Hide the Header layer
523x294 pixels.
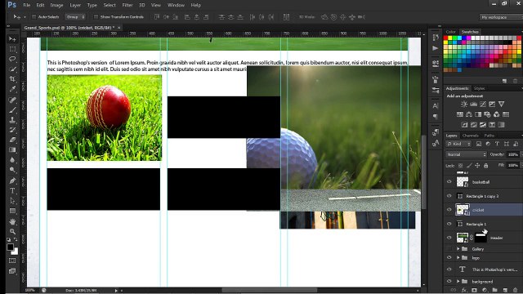[449, 238]
